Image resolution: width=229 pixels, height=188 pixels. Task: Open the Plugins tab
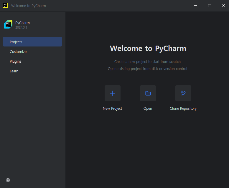tap(32, 61)
